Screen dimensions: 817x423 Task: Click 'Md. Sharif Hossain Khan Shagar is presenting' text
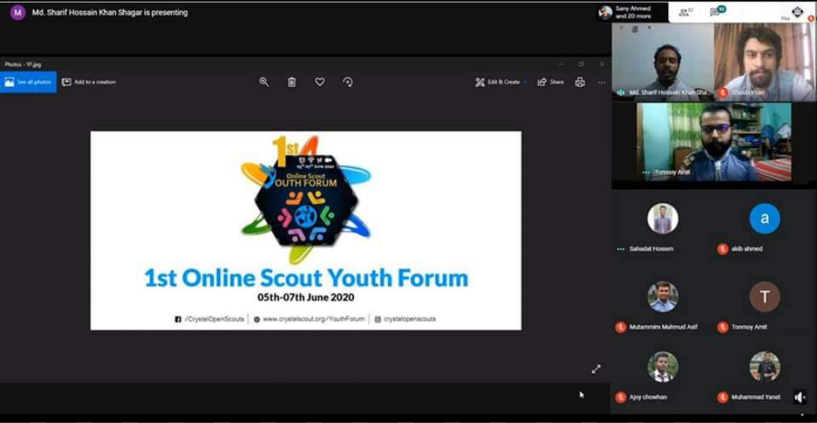(x=110, y=13)
